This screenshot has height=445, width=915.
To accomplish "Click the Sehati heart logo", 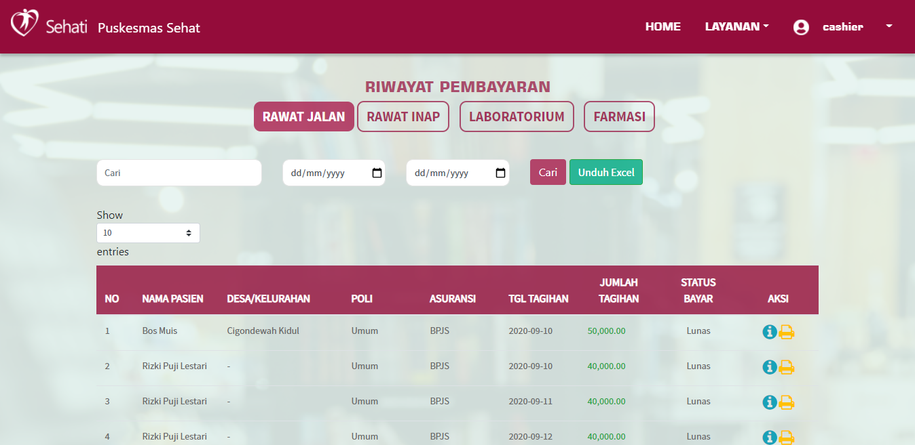I will [x=24, y=23].
